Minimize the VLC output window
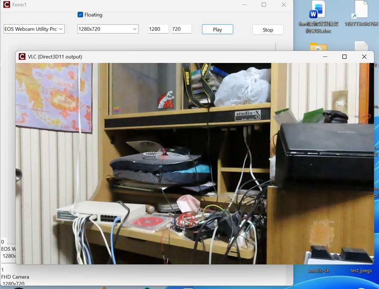Screen dimensions: 379x289 (325, 56)
